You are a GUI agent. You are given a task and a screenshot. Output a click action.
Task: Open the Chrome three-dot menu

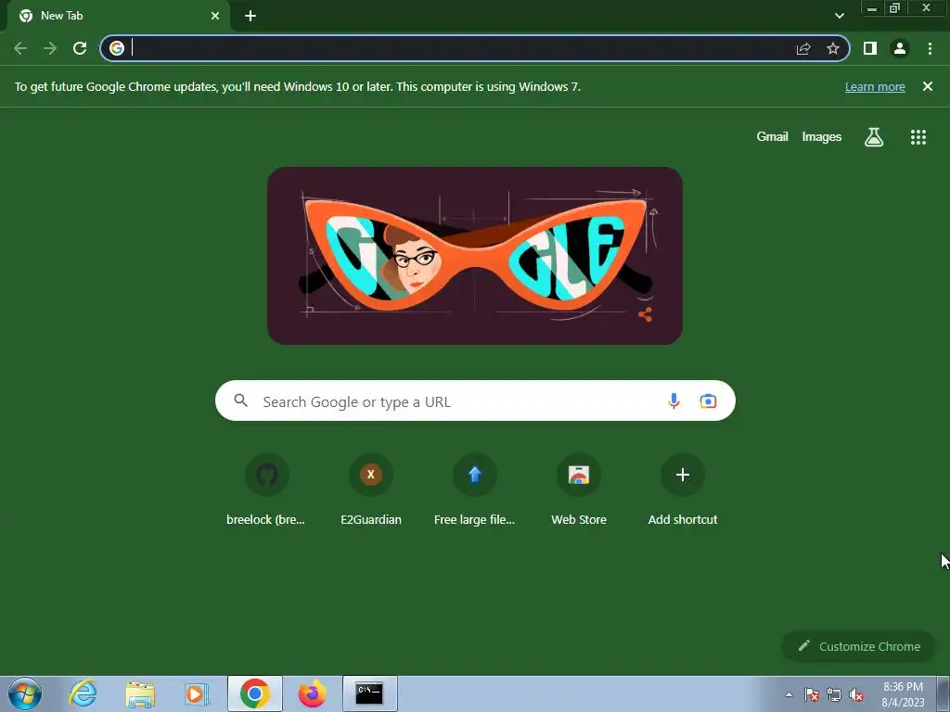[930, 48]
